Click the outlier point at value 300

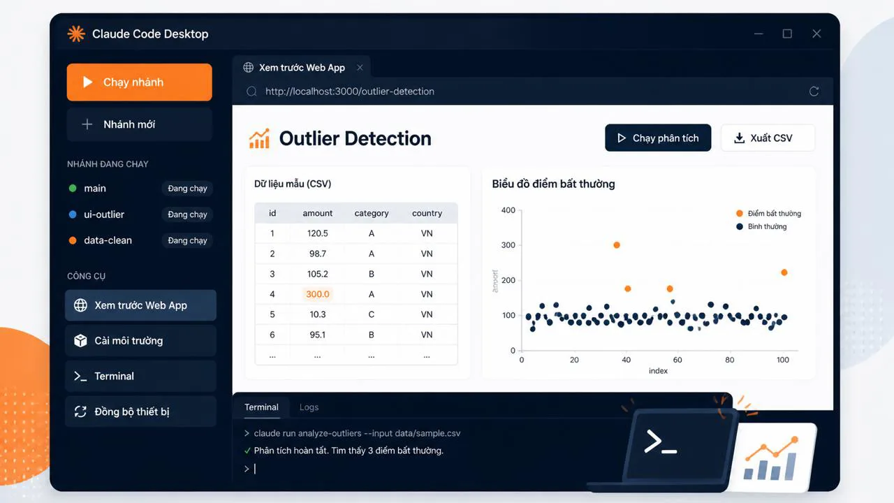coord(617,245)
